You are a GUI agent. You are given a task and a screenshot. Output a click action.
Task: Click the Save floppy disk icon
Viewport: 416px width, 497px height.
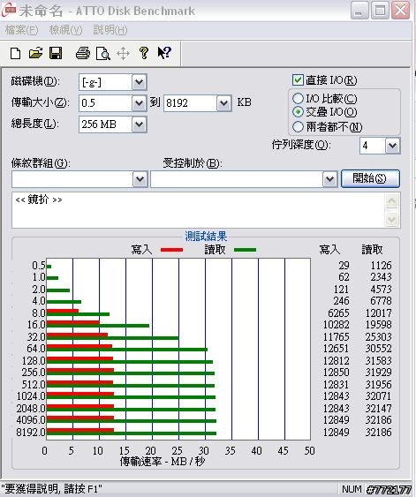click(56, 53)
